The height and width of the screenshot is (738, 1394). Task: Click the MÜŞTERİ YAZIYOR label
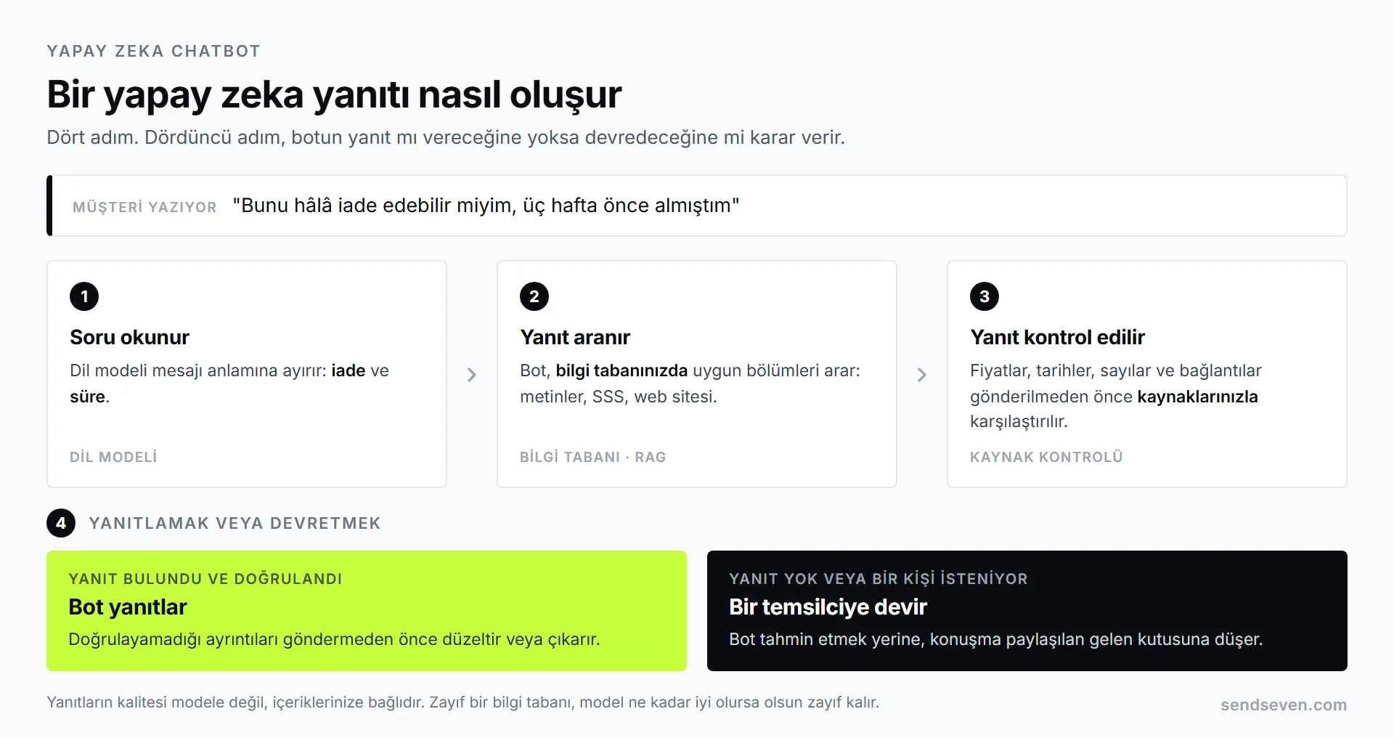144,207
